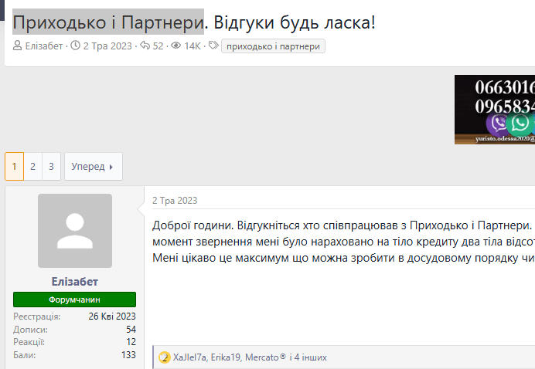This screenshot has width=535, height=369.
Task: Click the replies count 52
Action: (158, 46)
